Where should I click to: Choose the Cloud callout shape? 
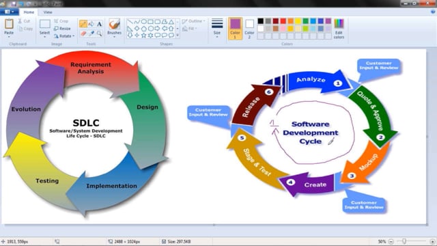pos(171,35)
